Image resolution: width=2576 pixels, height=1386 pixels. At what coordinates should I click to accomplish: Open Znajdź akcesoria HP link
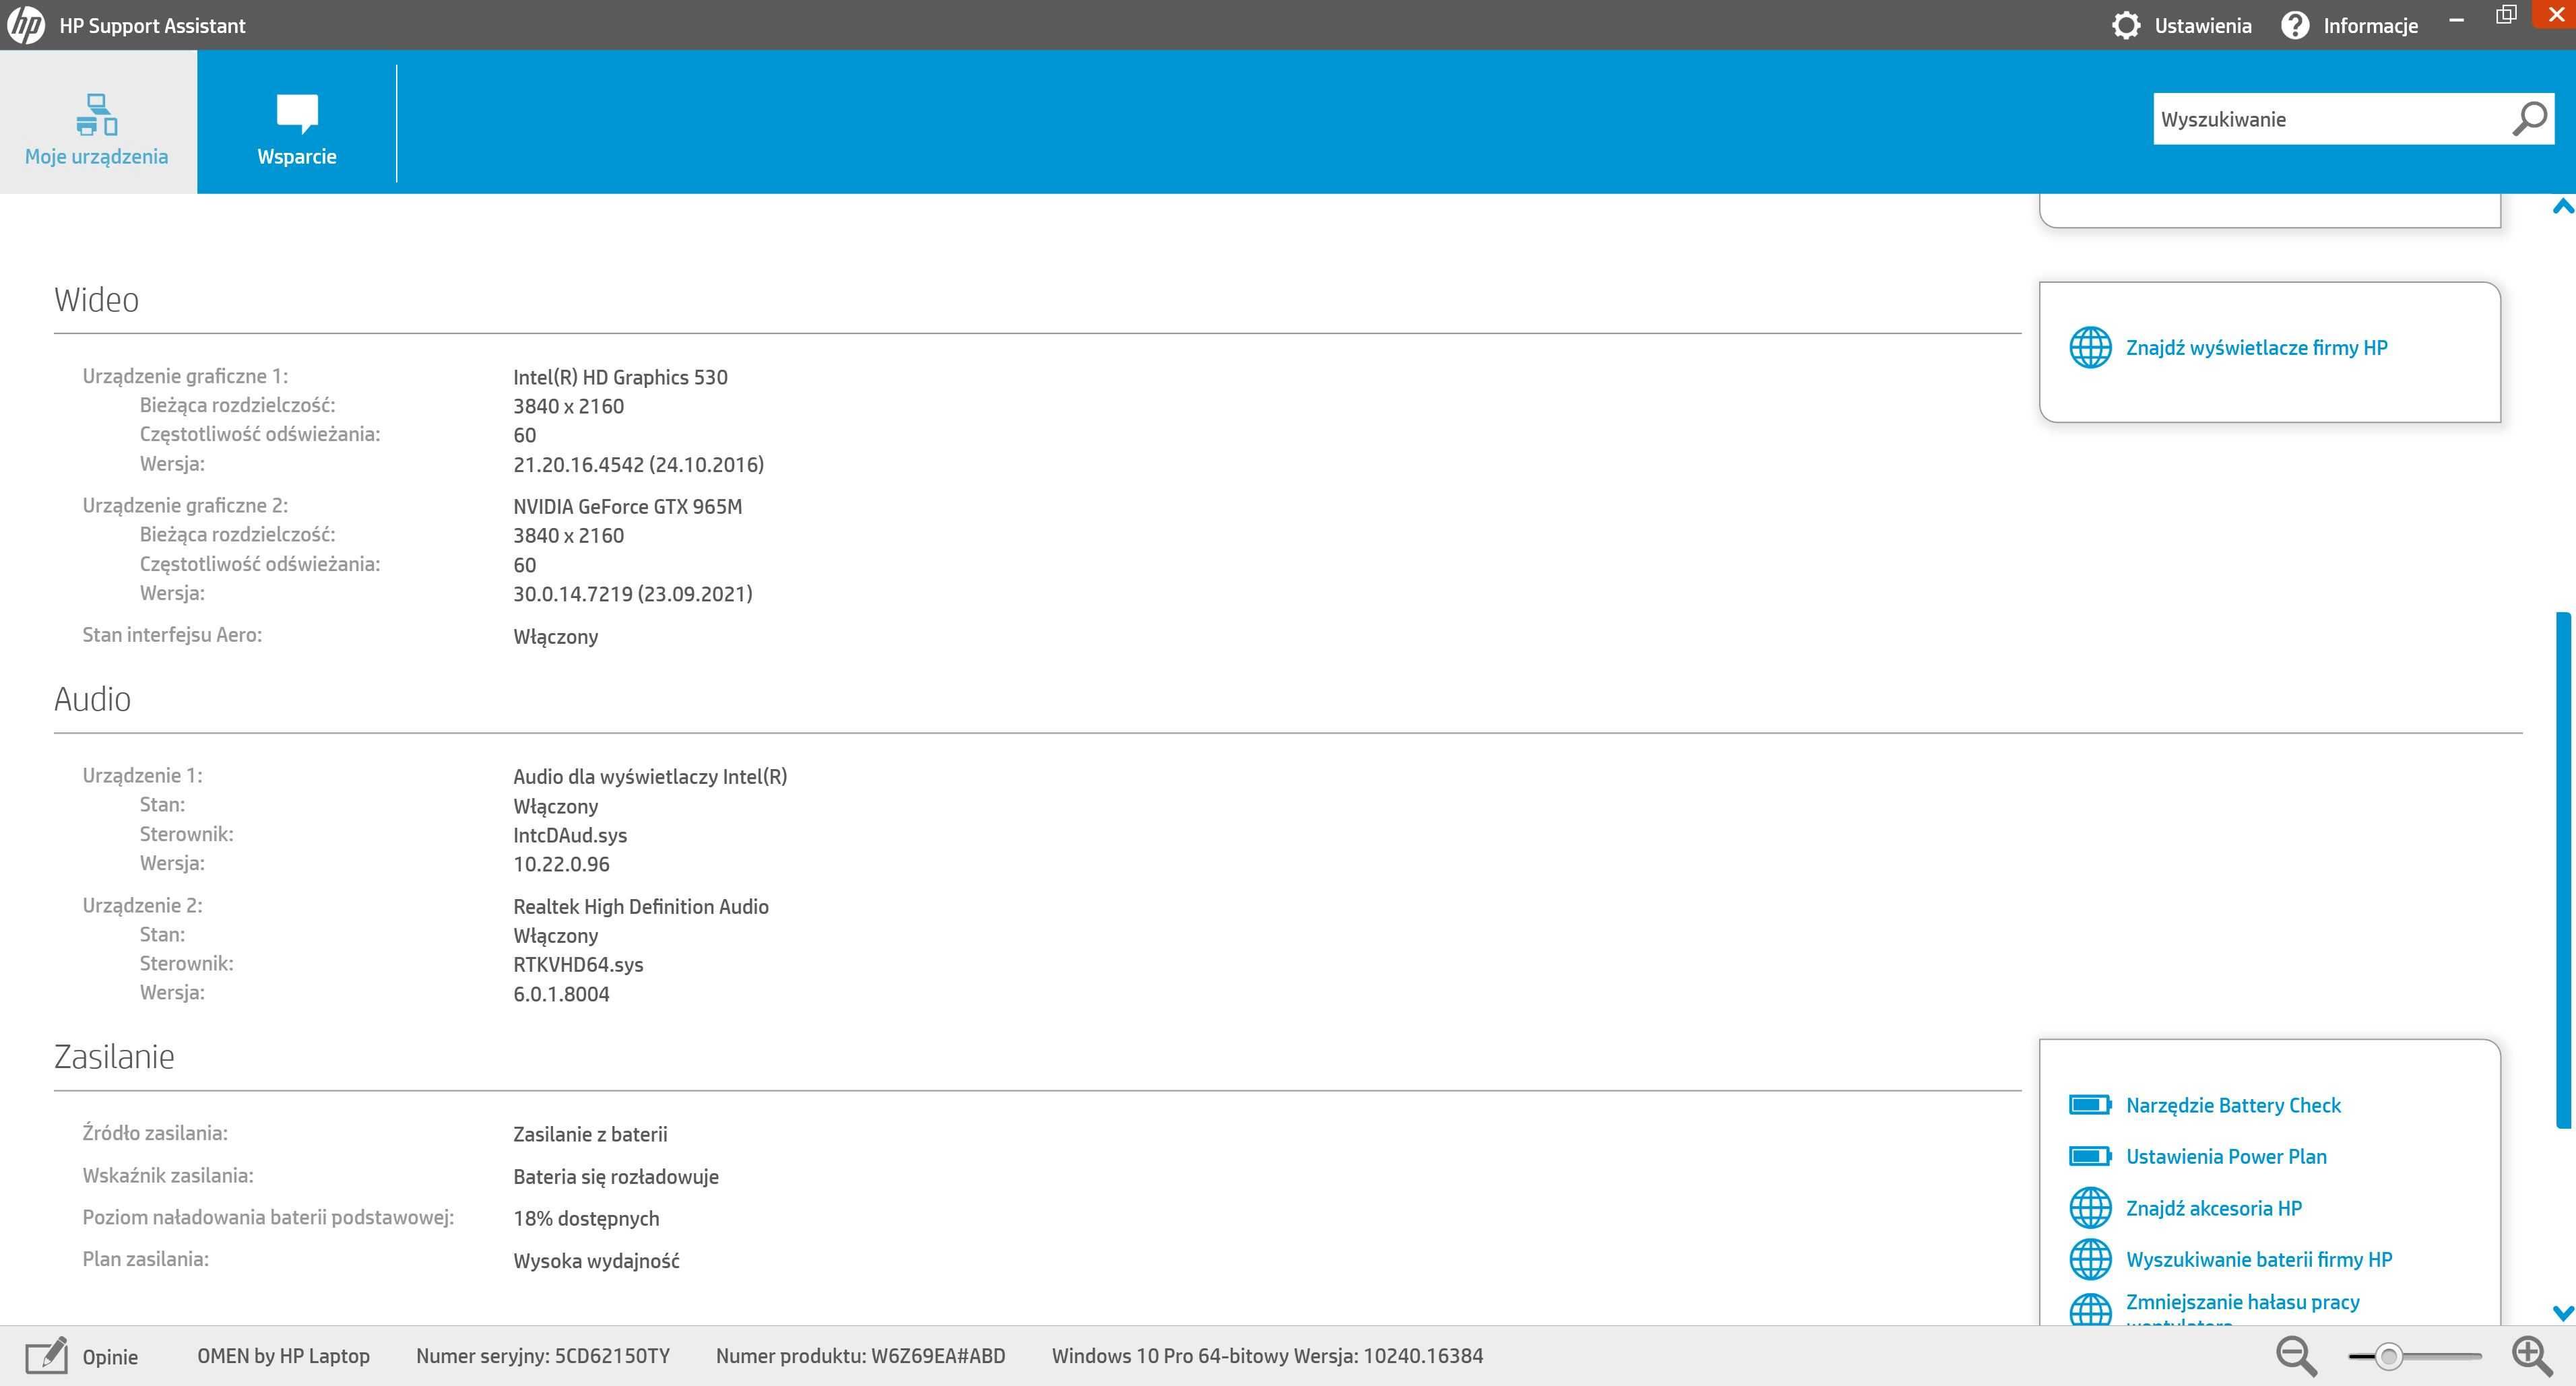click(x=2214, y=1208)
